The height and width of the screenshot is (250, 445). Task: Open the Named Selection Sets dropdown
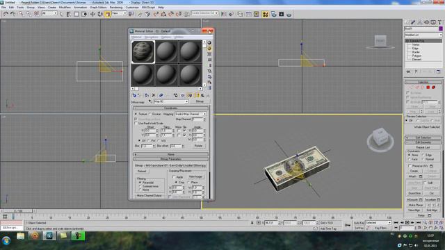click(204, 13)
